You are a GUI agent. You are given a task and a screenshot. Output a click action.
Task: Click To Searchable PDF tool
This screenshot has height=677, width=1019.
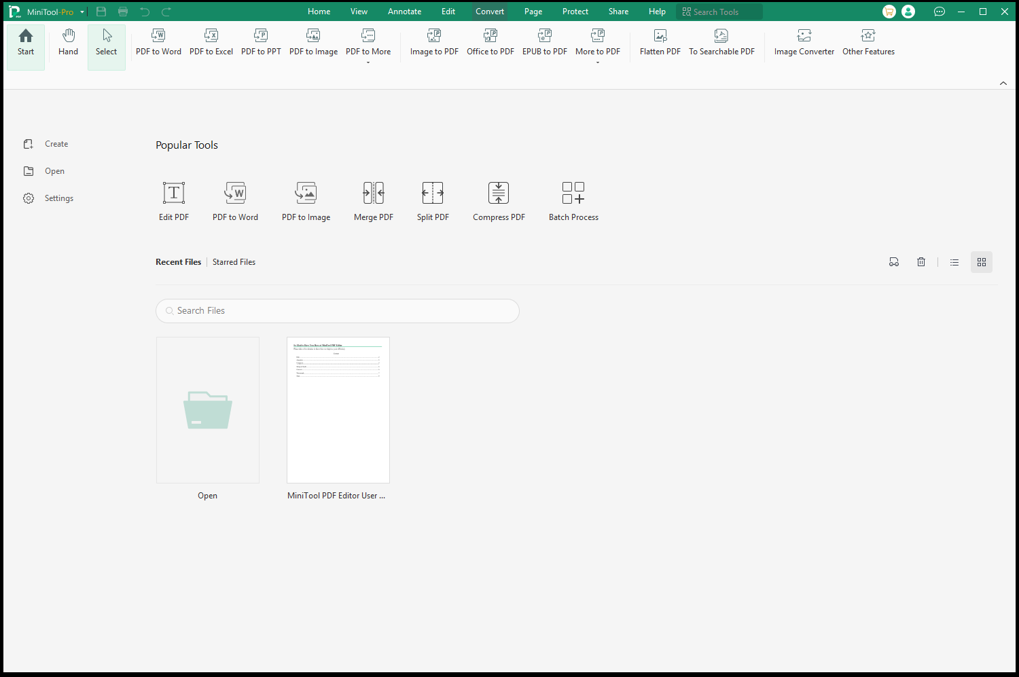pos(721,43)
